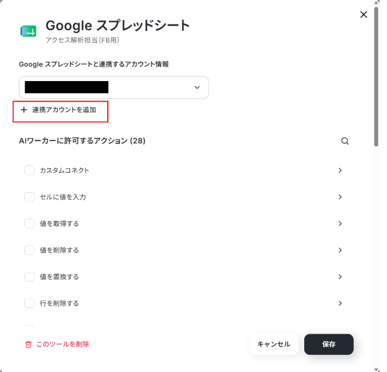
Task: Toggle the 行を削除する checkbox
Action: pyautogui.click(x=29, y=303)
